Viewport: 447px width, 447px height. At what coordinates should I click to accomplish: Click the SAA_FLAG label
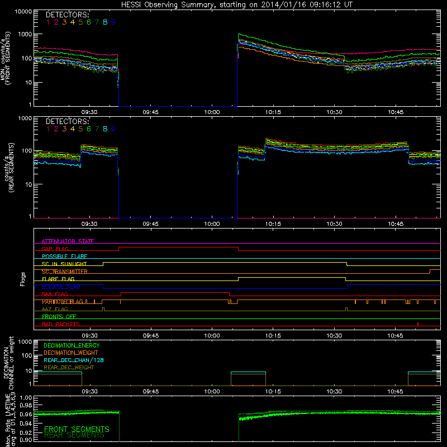55,294
